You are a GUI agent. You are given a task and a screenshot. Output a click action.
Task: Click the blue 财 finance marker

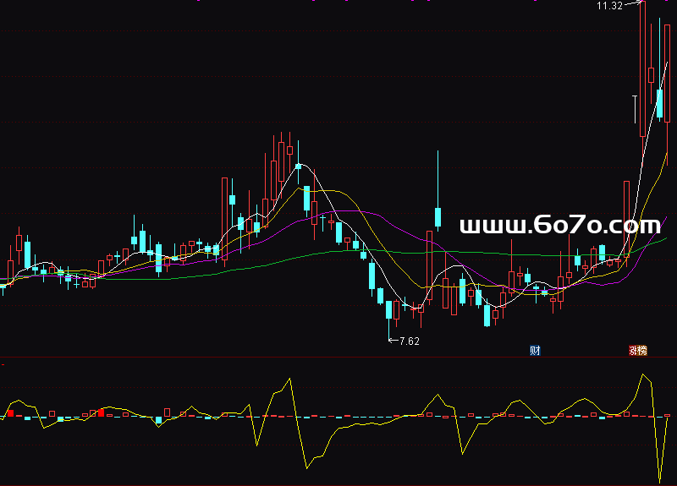click(535, 350)
